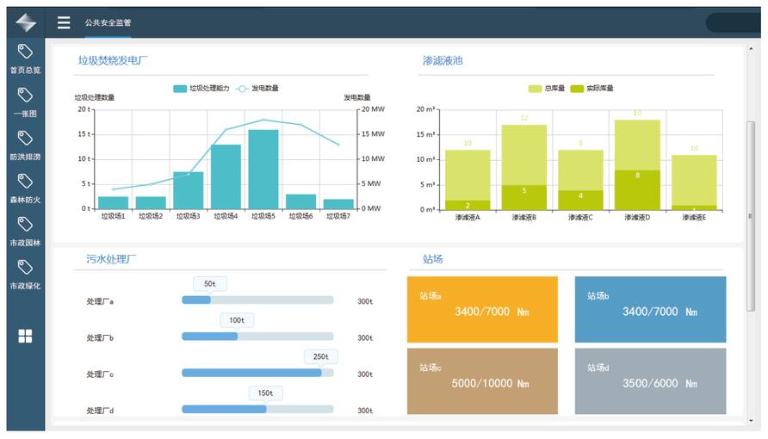
Task: Open the 站场b blue card
Action: tap(650, 309)
